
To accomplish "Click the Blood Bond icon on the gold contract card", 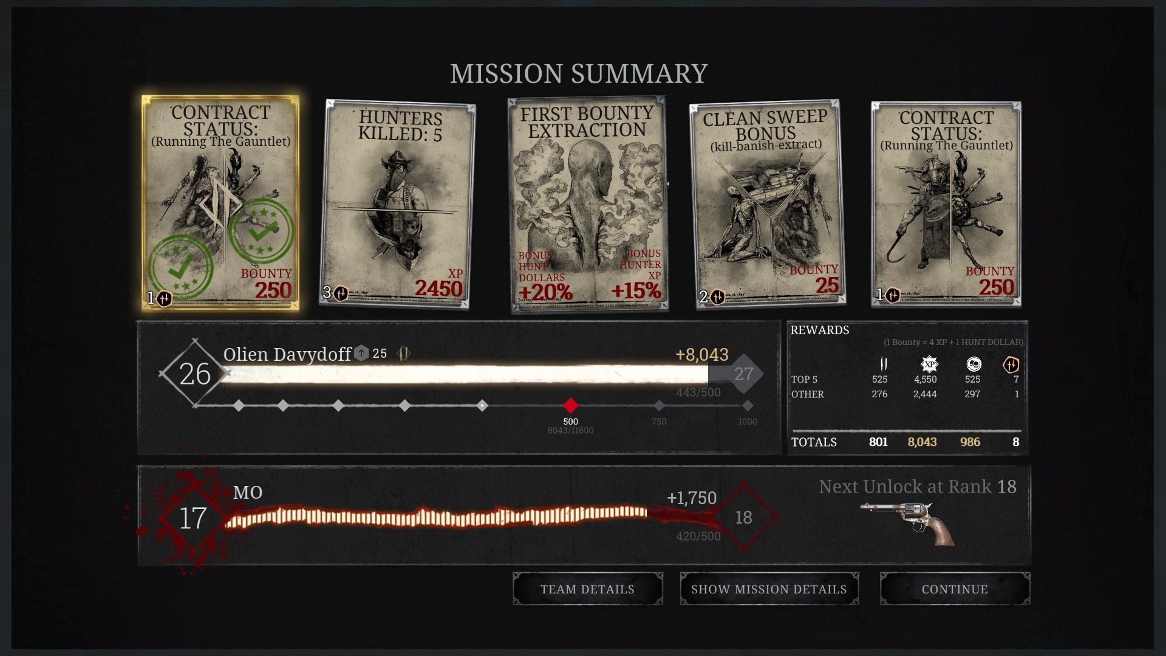I will [164, 299].
